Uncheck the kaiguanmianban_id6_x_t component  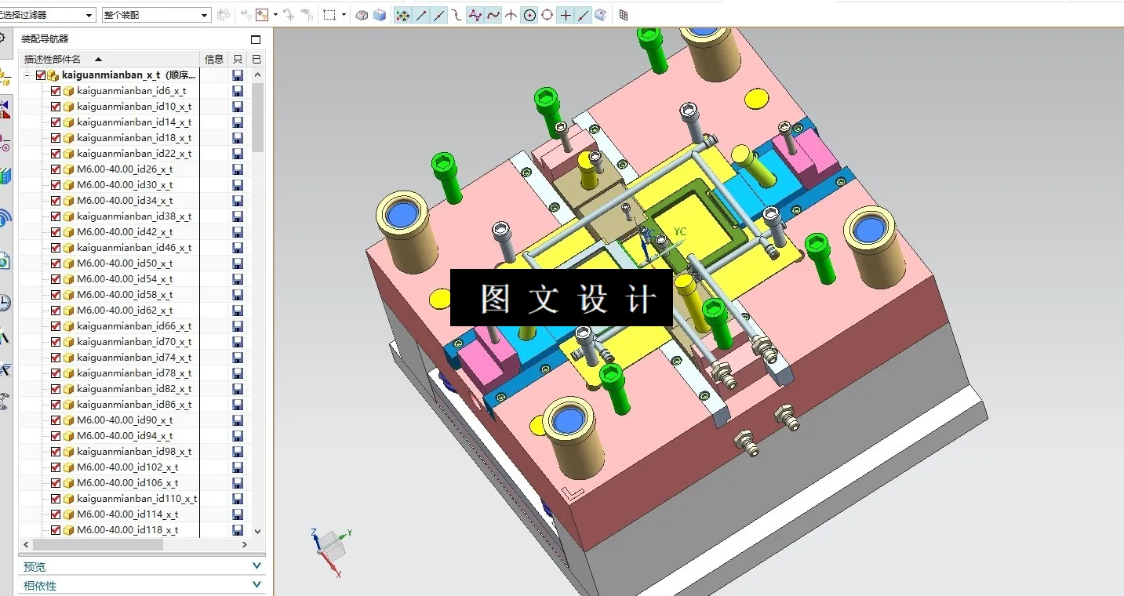coord(55,90)
